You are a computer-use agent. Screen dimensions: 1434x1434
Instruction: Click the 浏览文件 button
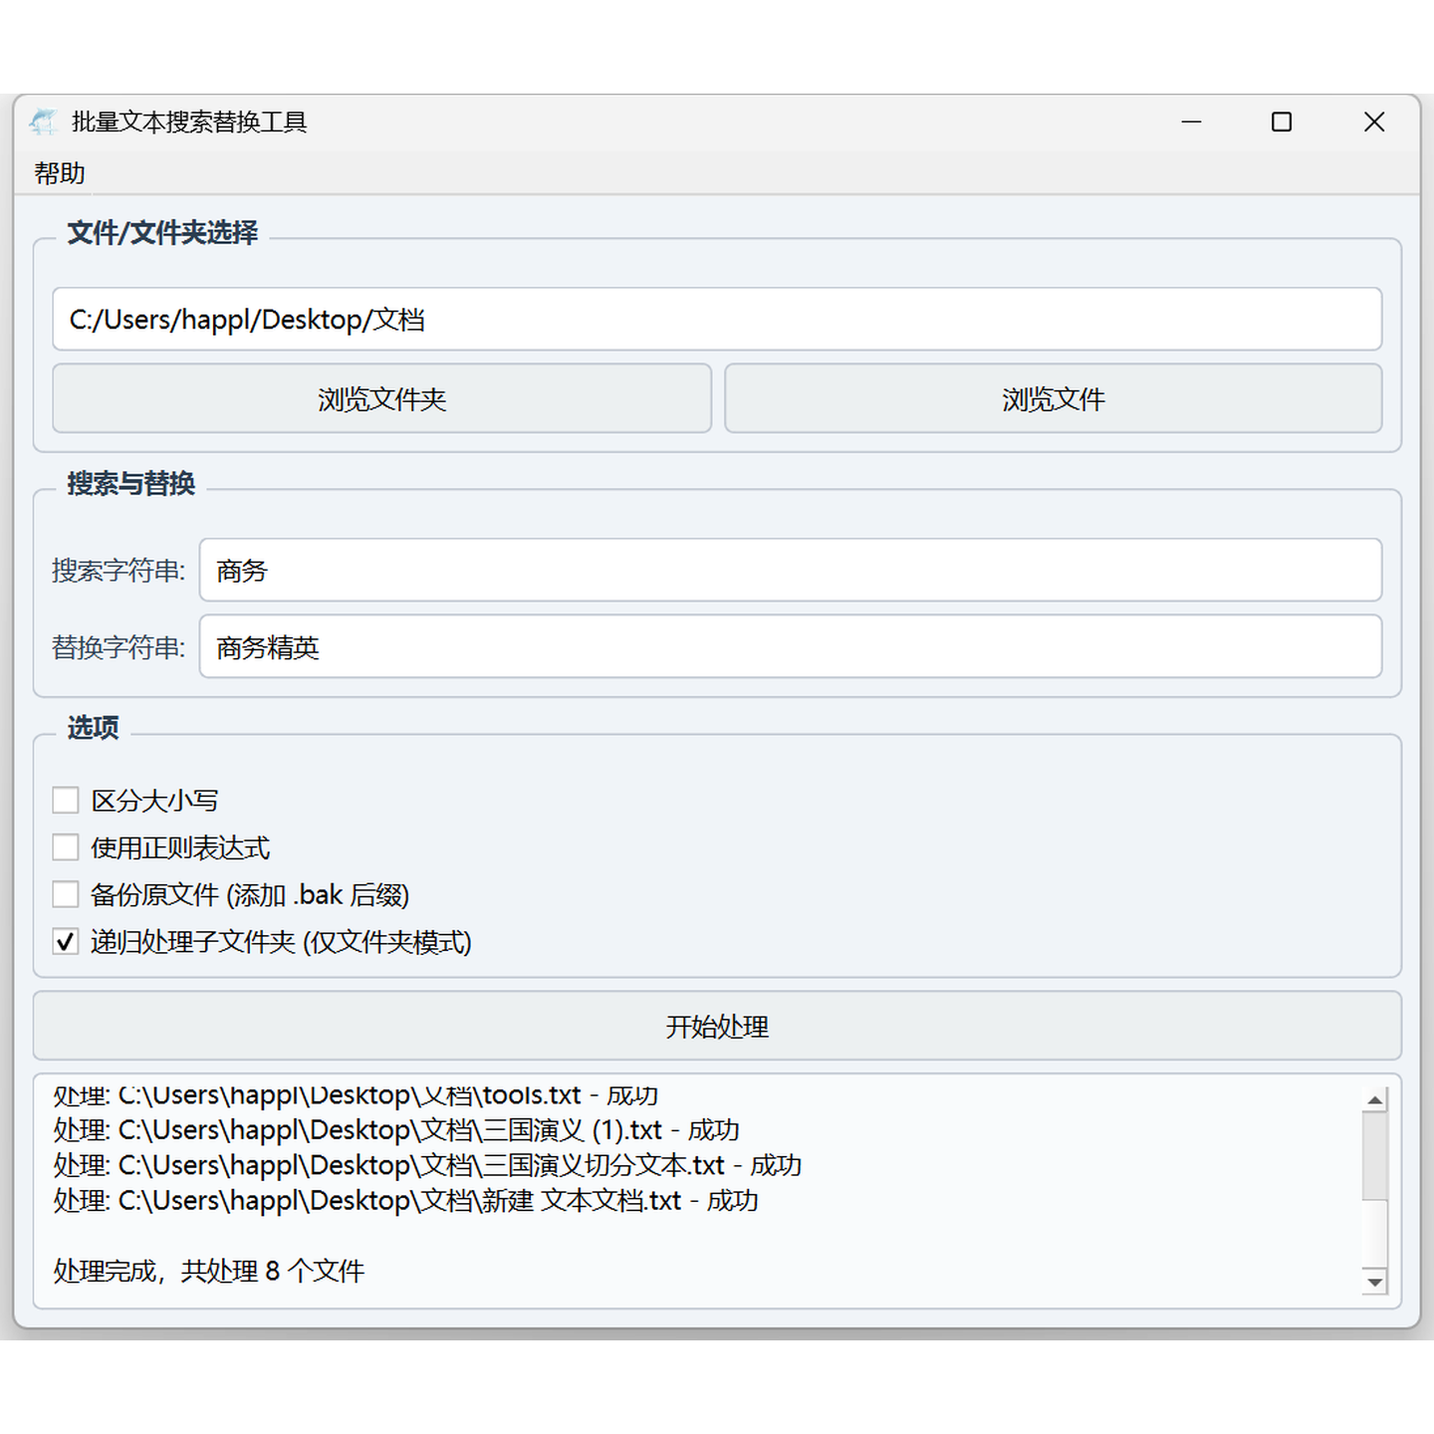coord(1053,398)
